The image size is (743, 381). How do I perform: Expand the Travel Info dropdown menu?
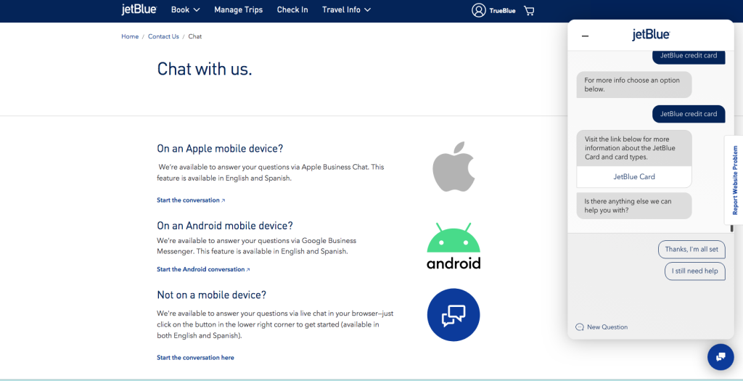[346, 10]
